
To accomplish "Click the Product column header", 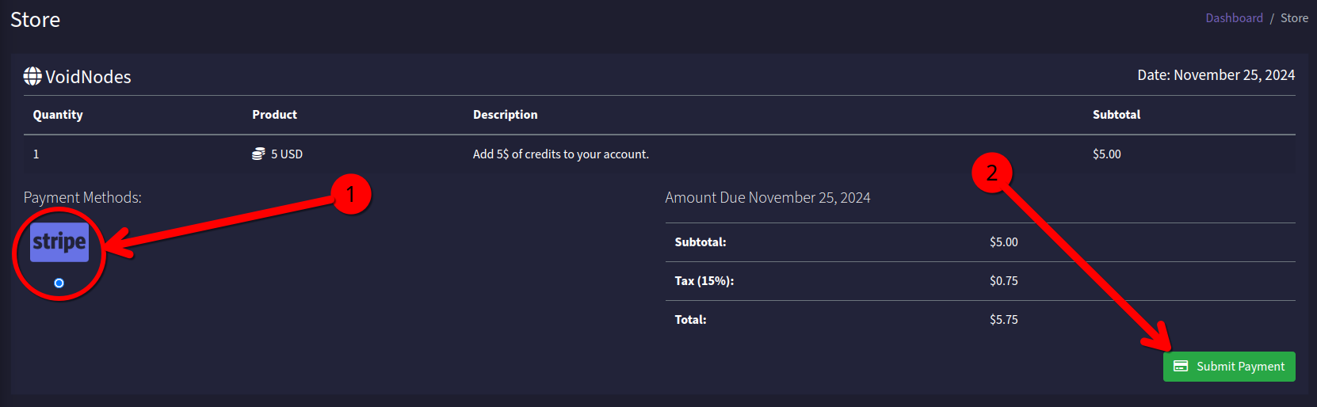I will [274, 115].
